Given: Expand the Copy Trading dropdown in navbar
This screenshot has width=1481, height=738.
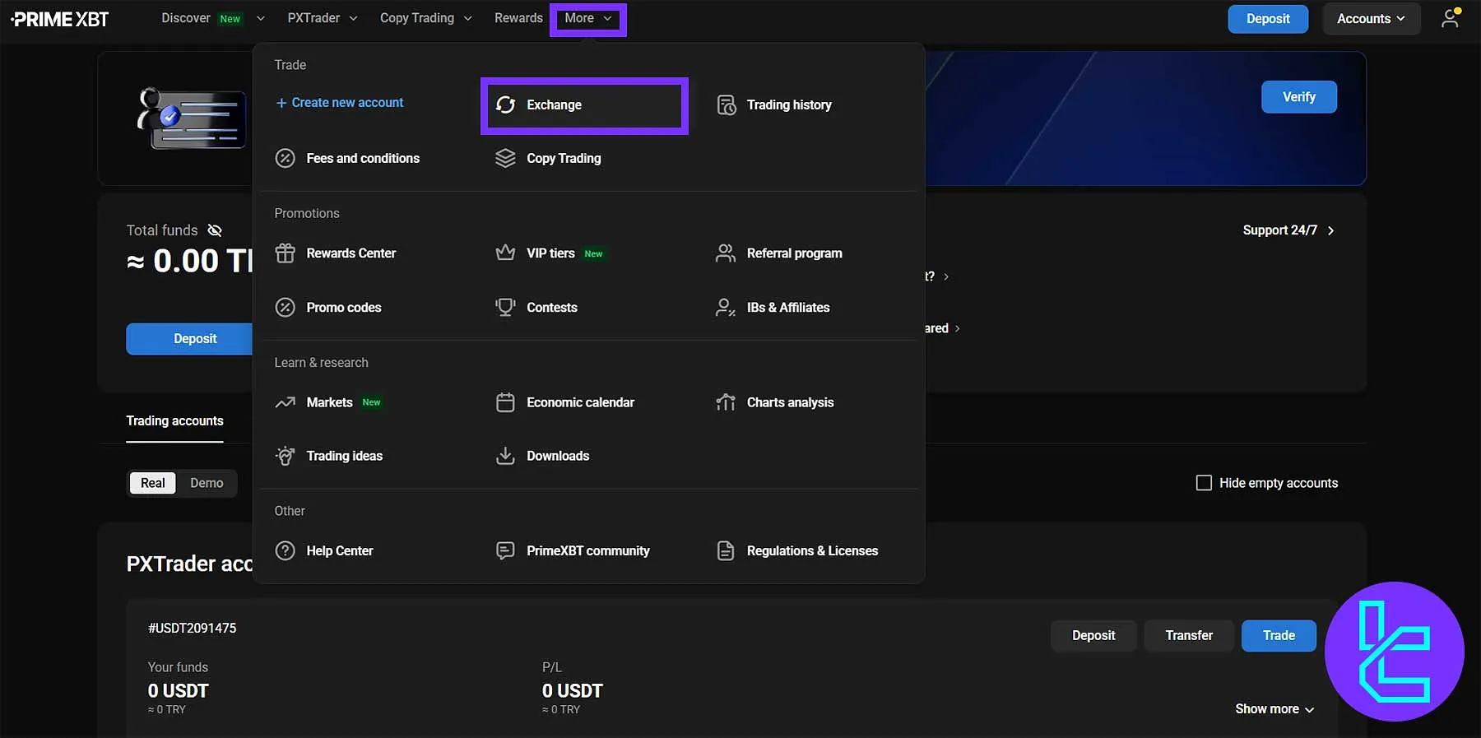Looking at the screenshot, I should pyautogui.click(x=425, y=18).
